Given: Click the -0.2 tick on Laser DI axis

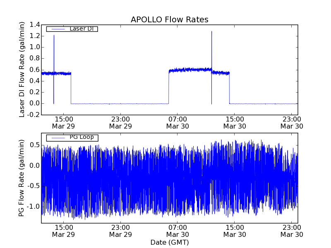Looking at the screenshot, I should coord(34,115).
